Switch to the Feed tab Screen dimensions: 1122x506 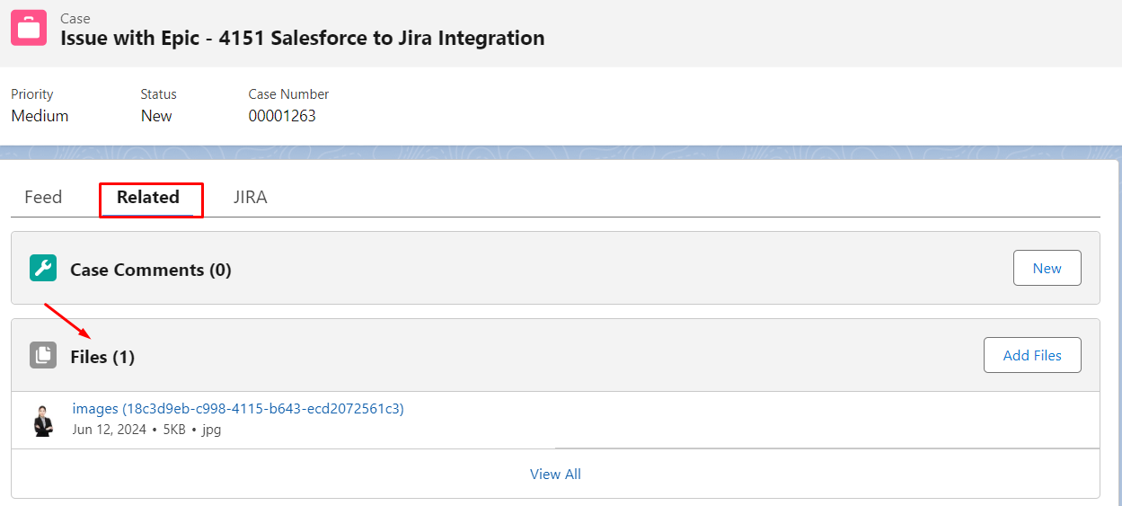pyautogui.click(x=43, y=197)
